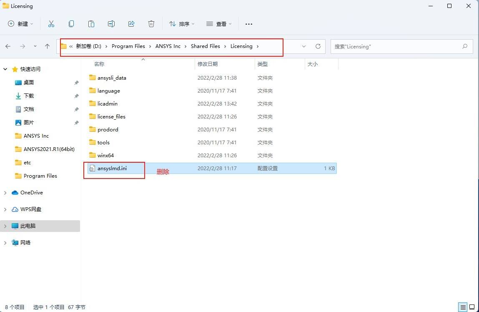Click the Rename icon in toolbar
The height and width of the screenshot is (312, 479).
(111, 24)
